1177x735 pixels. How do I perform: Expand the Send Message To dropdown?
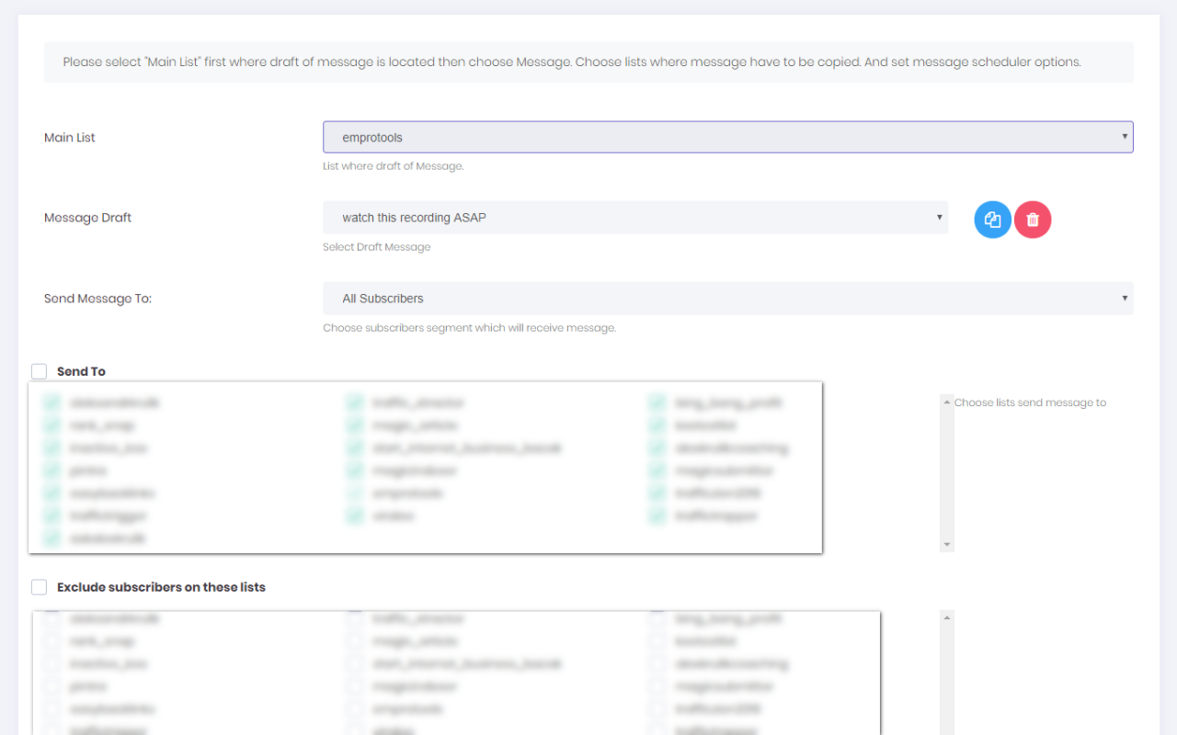pos(727,299)
